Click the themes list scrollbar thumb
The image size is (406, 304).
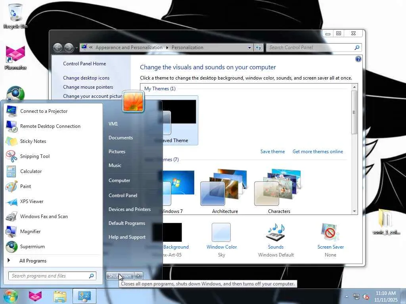tap(354, 112)
